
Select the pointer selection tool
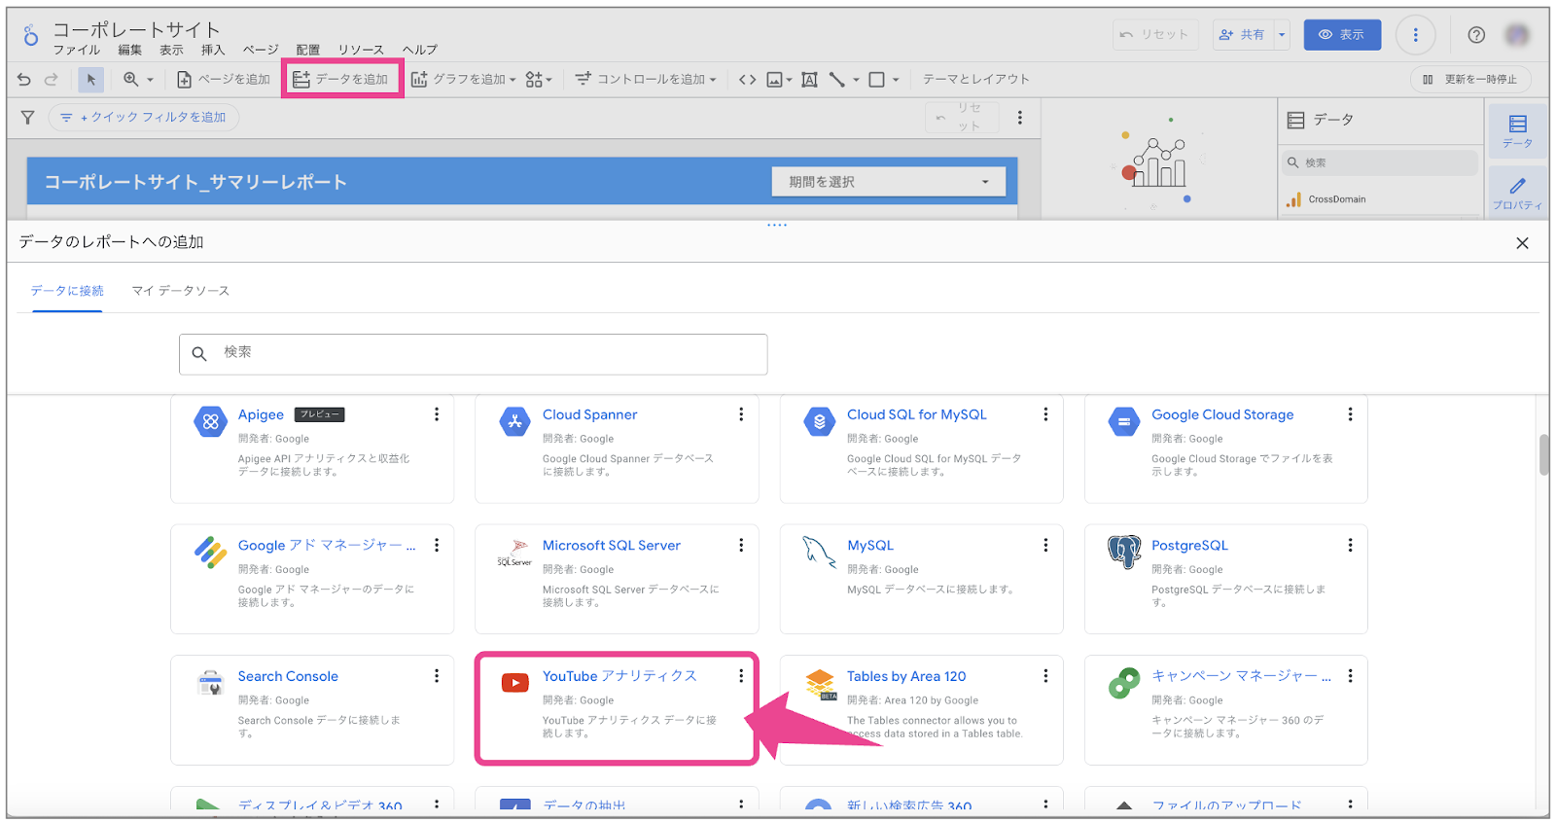click(90, 80)
